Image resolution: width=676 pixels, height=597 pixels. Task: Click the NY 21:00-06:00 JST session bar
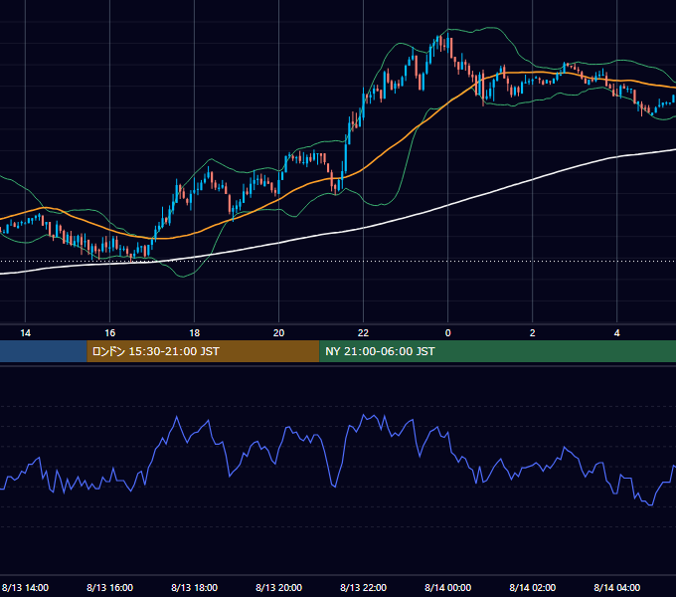pos(497,351)
